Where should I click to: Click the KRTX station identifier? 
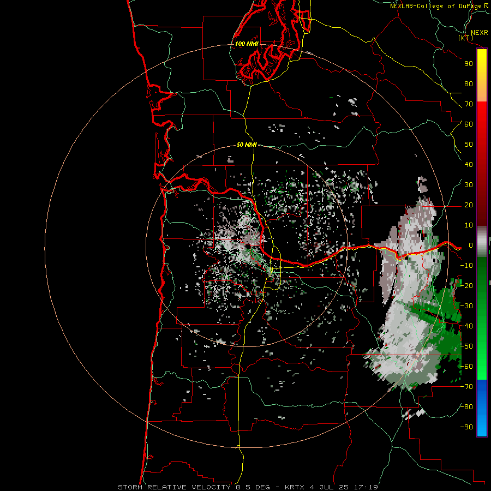pos(295,487)
